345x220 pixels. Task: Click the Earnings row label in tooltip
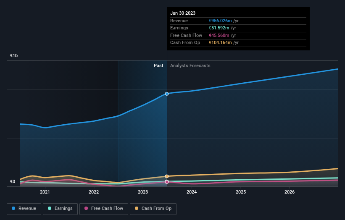179,28
